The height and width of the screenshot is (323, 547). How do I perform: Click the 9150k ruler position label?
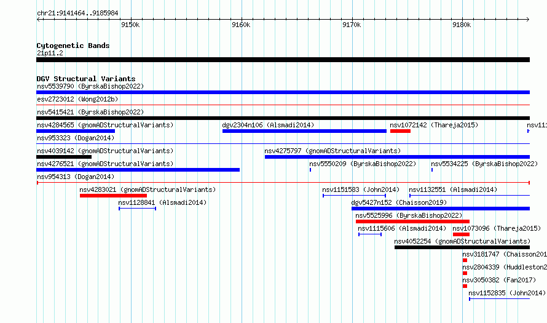[130, 25]
